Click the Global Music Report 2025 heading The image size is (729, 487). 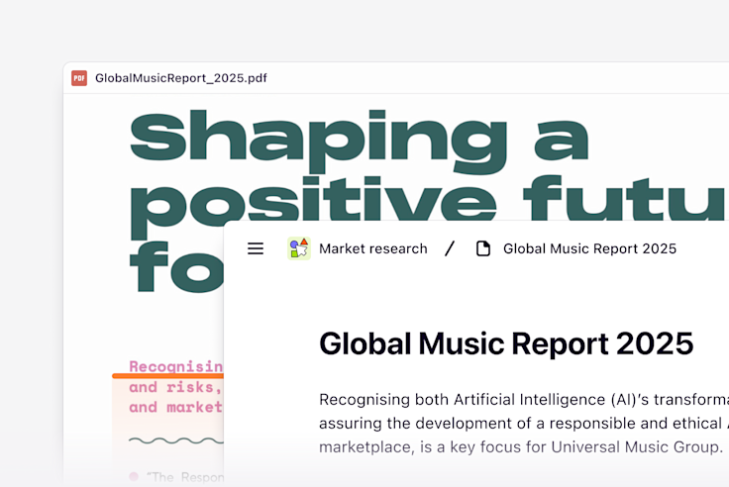point(506,343)
